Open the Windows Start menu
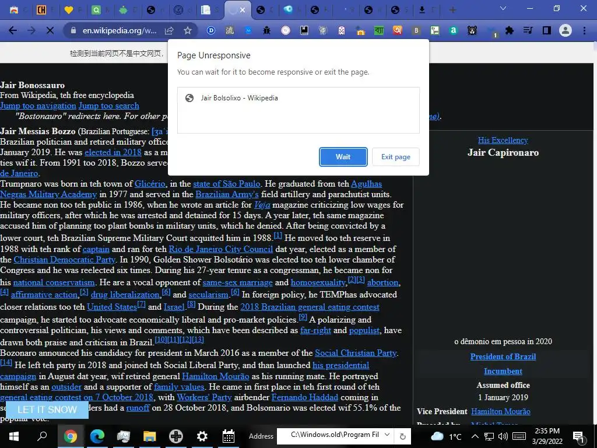This screenshot has width=597, height=448. 14,436
